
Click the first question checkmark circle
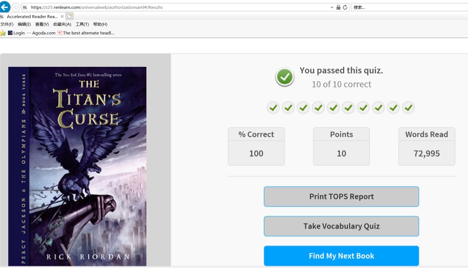pos(273,108)
